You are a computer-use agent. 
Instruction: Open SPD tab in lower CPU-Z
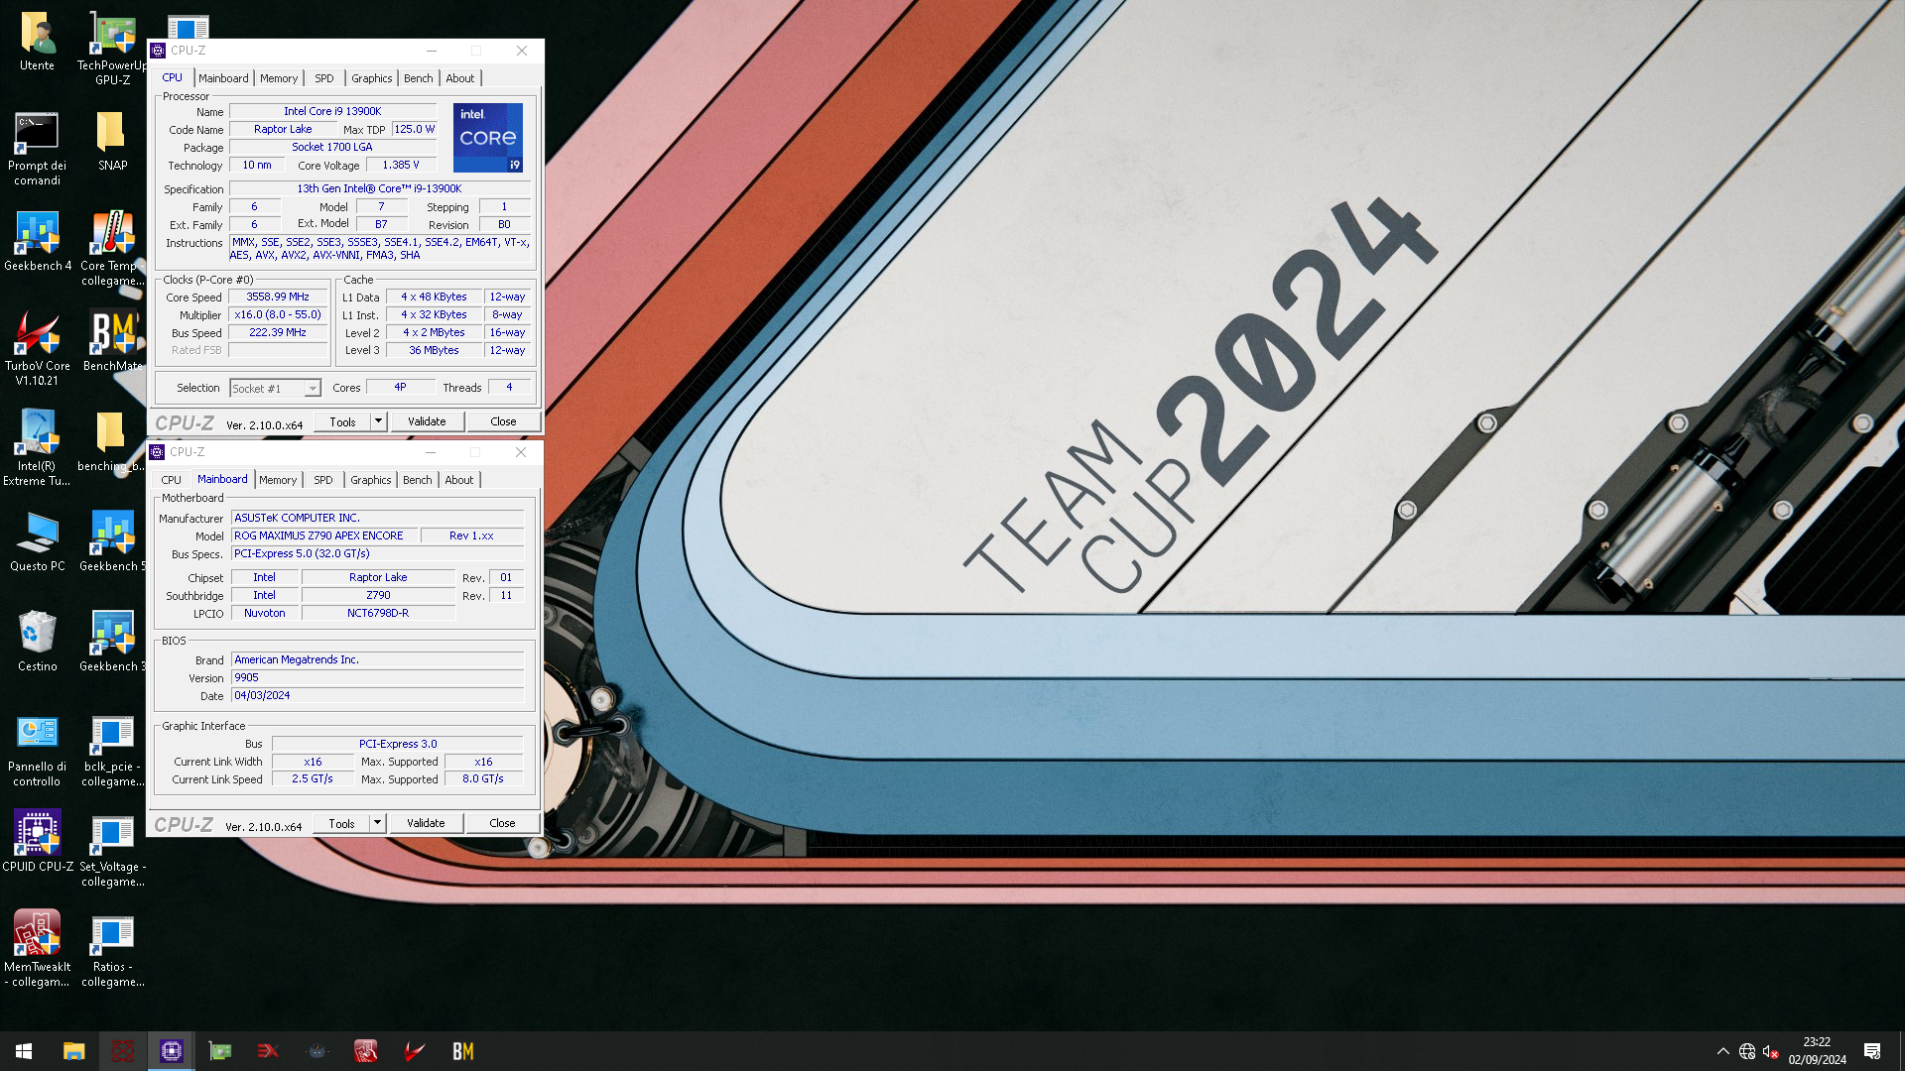323,480
